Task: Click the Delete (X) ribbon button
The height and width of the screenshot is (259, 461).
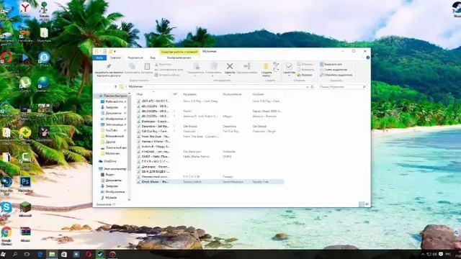Action: pos(230,68)
